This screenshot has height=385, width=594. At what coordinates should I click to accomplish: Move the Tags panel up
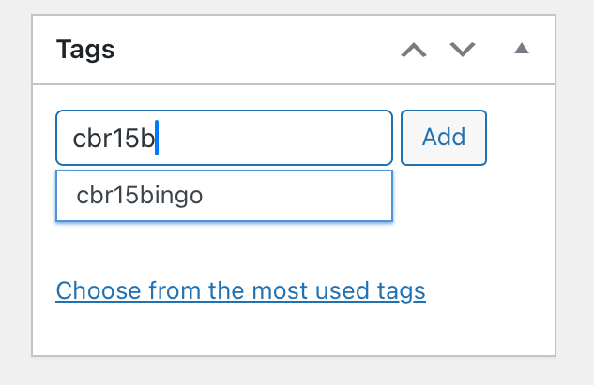[414, 49]
